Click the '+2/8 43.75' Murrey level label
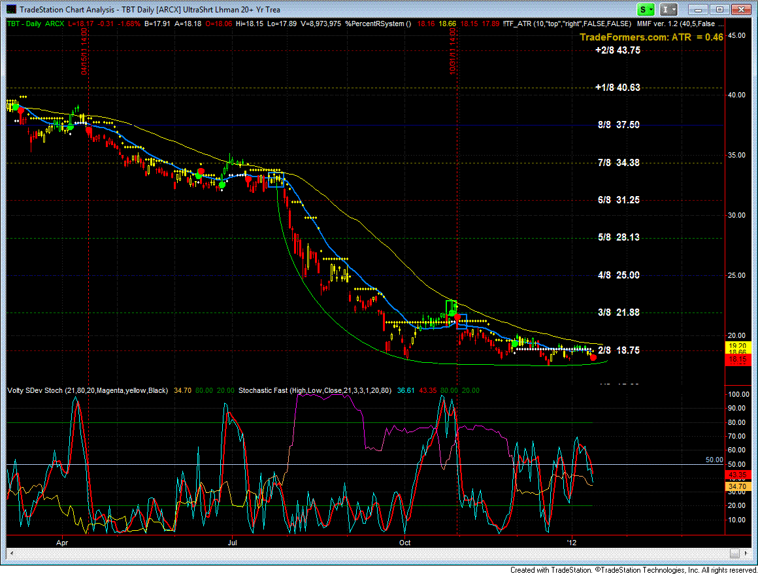 [618, 50]
